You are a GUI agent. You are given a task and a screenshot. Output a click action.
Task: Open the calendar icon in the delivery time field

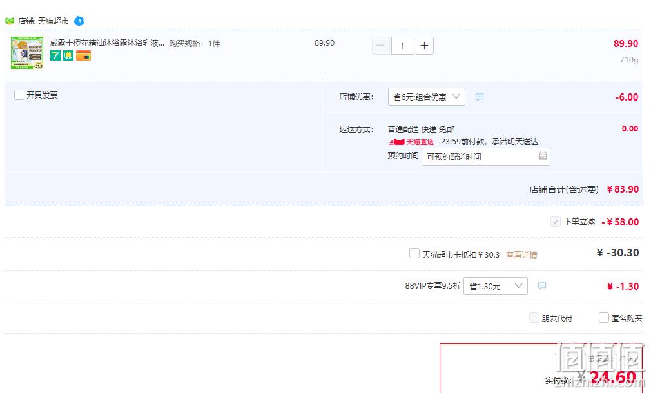click(x=543, y=156)
